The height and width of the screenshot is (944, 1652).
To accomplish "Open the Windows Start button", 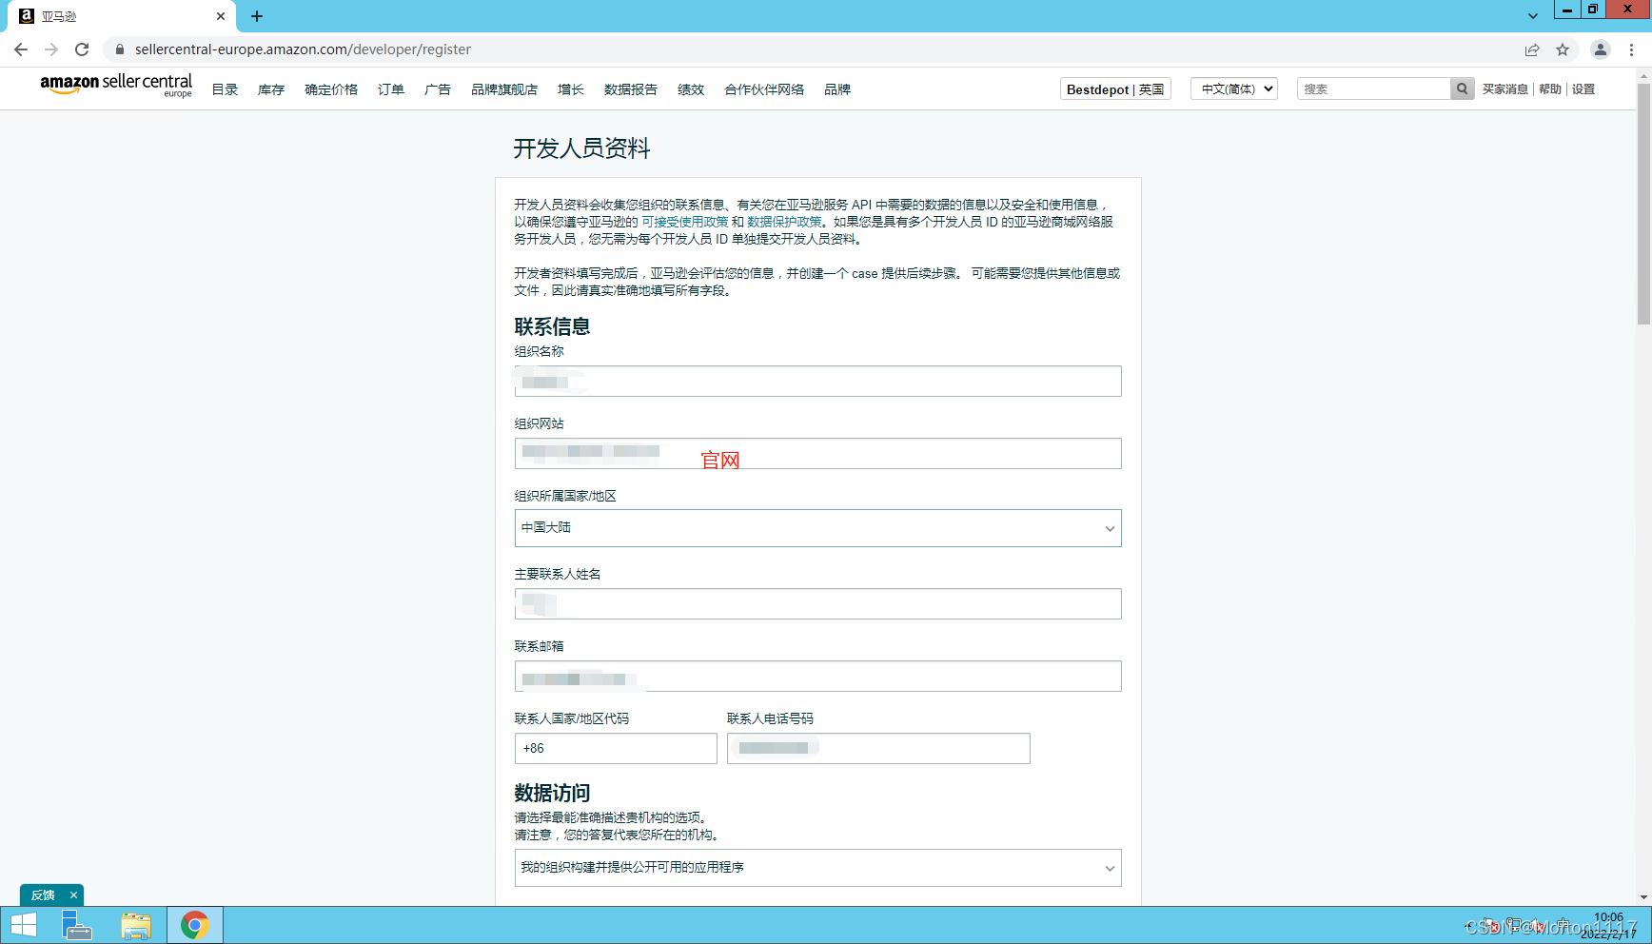I will (x=24, y=925).
